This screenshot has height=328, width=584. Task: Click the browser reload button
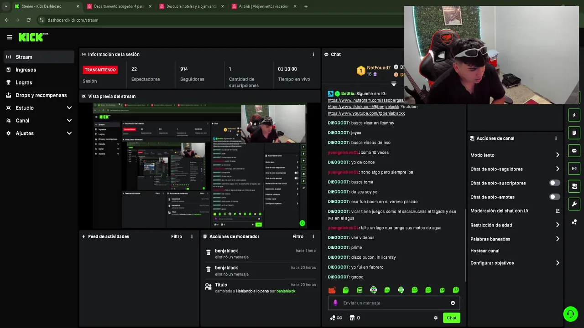pos(28,20)
